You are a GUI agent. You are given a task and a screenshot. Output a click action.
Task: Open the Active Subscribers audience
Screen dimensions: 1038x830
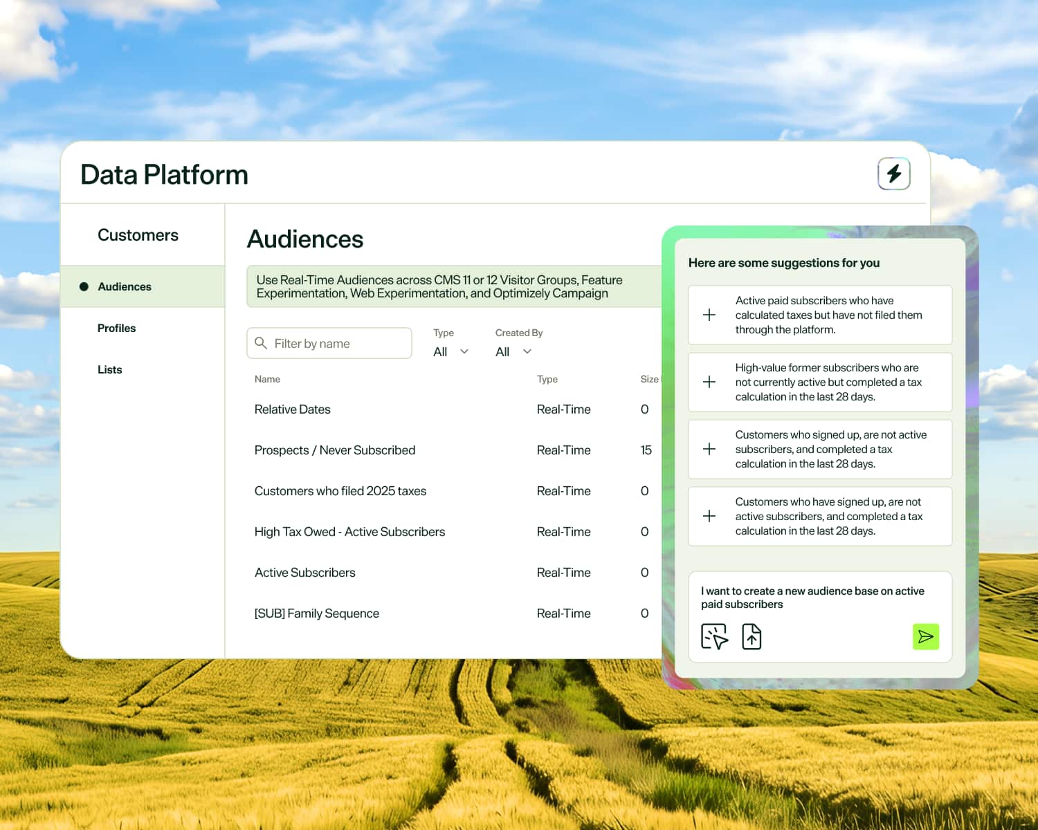pyautogui.click(x=304, y=573)
